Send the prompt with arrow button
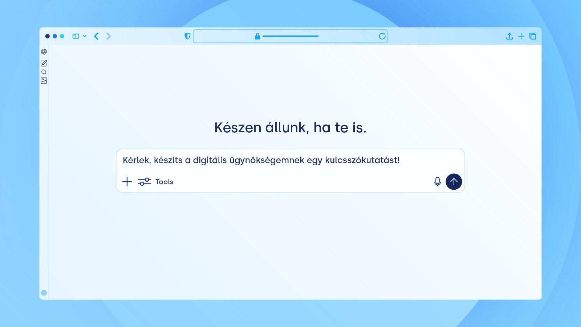The image size is (581, 327). click(x=454, y=182)
